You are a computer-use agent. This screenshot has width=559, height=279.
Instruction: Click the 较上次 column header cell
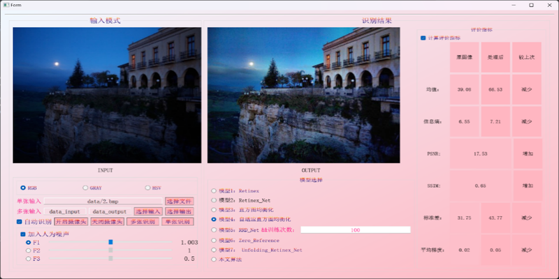click(527, 57)
